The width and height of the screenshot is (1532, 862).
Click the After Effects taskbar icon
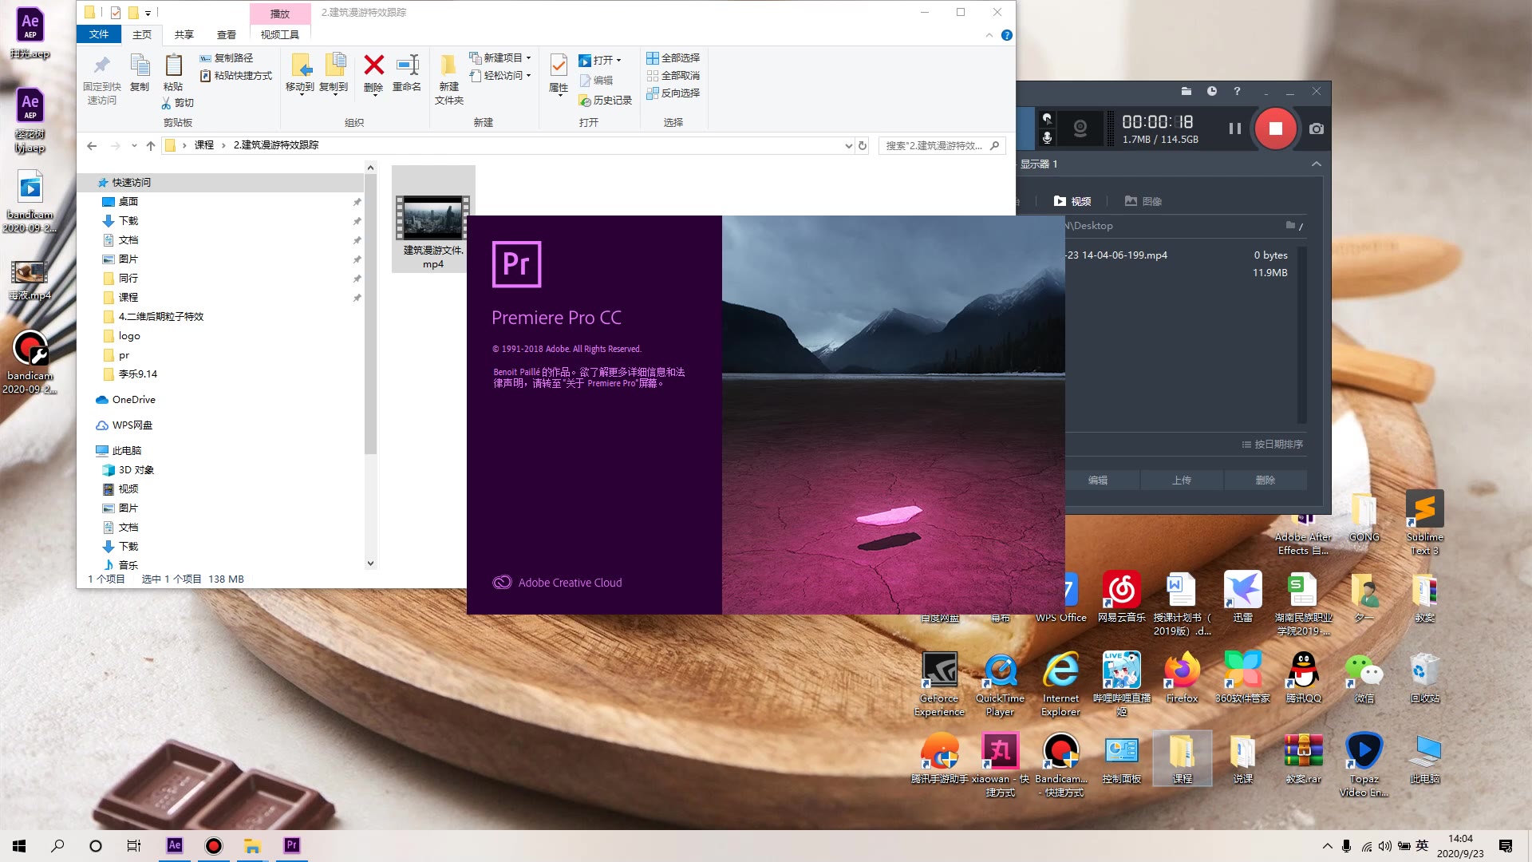(x=175, y=845)
